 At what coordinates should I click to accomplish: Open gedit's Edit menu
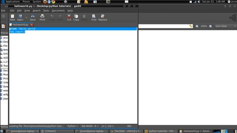click(x=19, y=11)
